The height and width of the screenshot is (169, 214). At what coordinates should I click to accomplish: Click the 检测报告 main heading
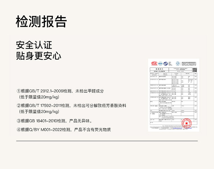[41, 22]
